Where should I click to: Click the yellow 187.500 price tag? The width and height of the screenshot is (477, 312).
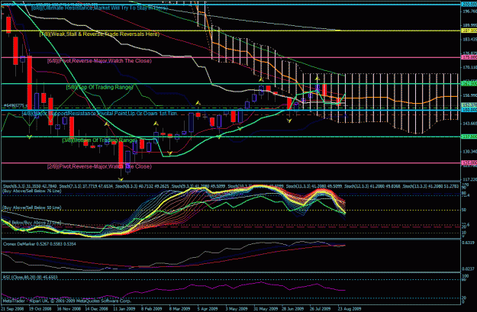469,31
